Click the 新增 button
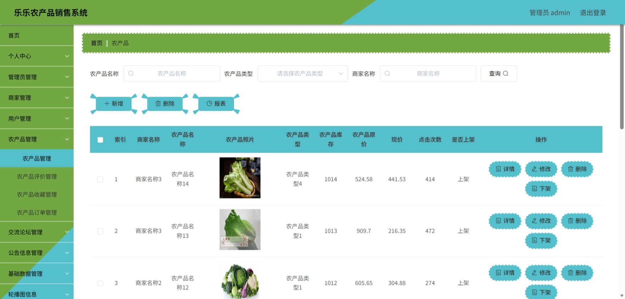This screenshot has width=625, height=299. pos(113,103)
